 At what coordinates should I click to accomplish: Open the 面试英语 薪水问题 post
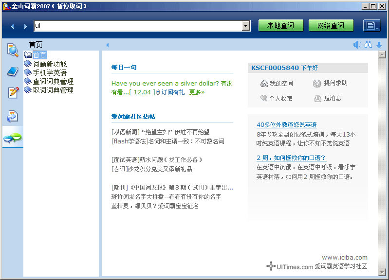(157, 160)
